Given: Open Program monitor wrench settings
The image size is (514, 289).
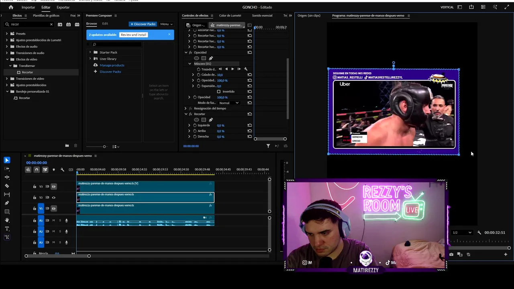Looking at the screenshot, I should point(479,232).
